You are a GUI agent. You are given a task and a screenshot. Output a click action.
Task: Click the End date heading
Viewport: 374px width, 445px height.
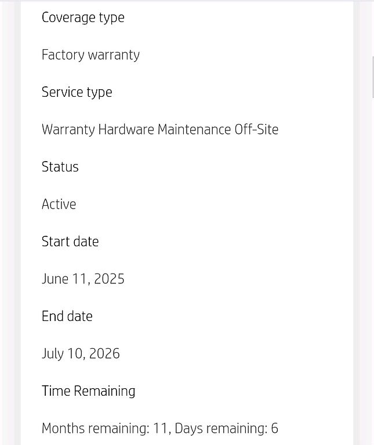67,316
